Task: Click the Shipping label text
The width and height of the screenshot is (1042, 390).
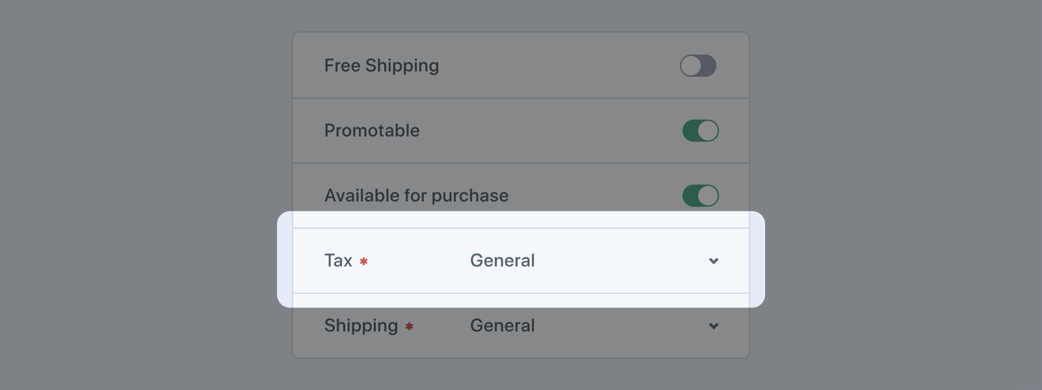Action: (361, 326)
